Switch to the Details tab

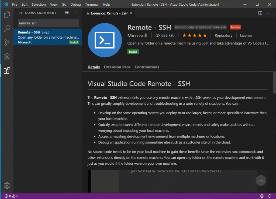point(94,67)
